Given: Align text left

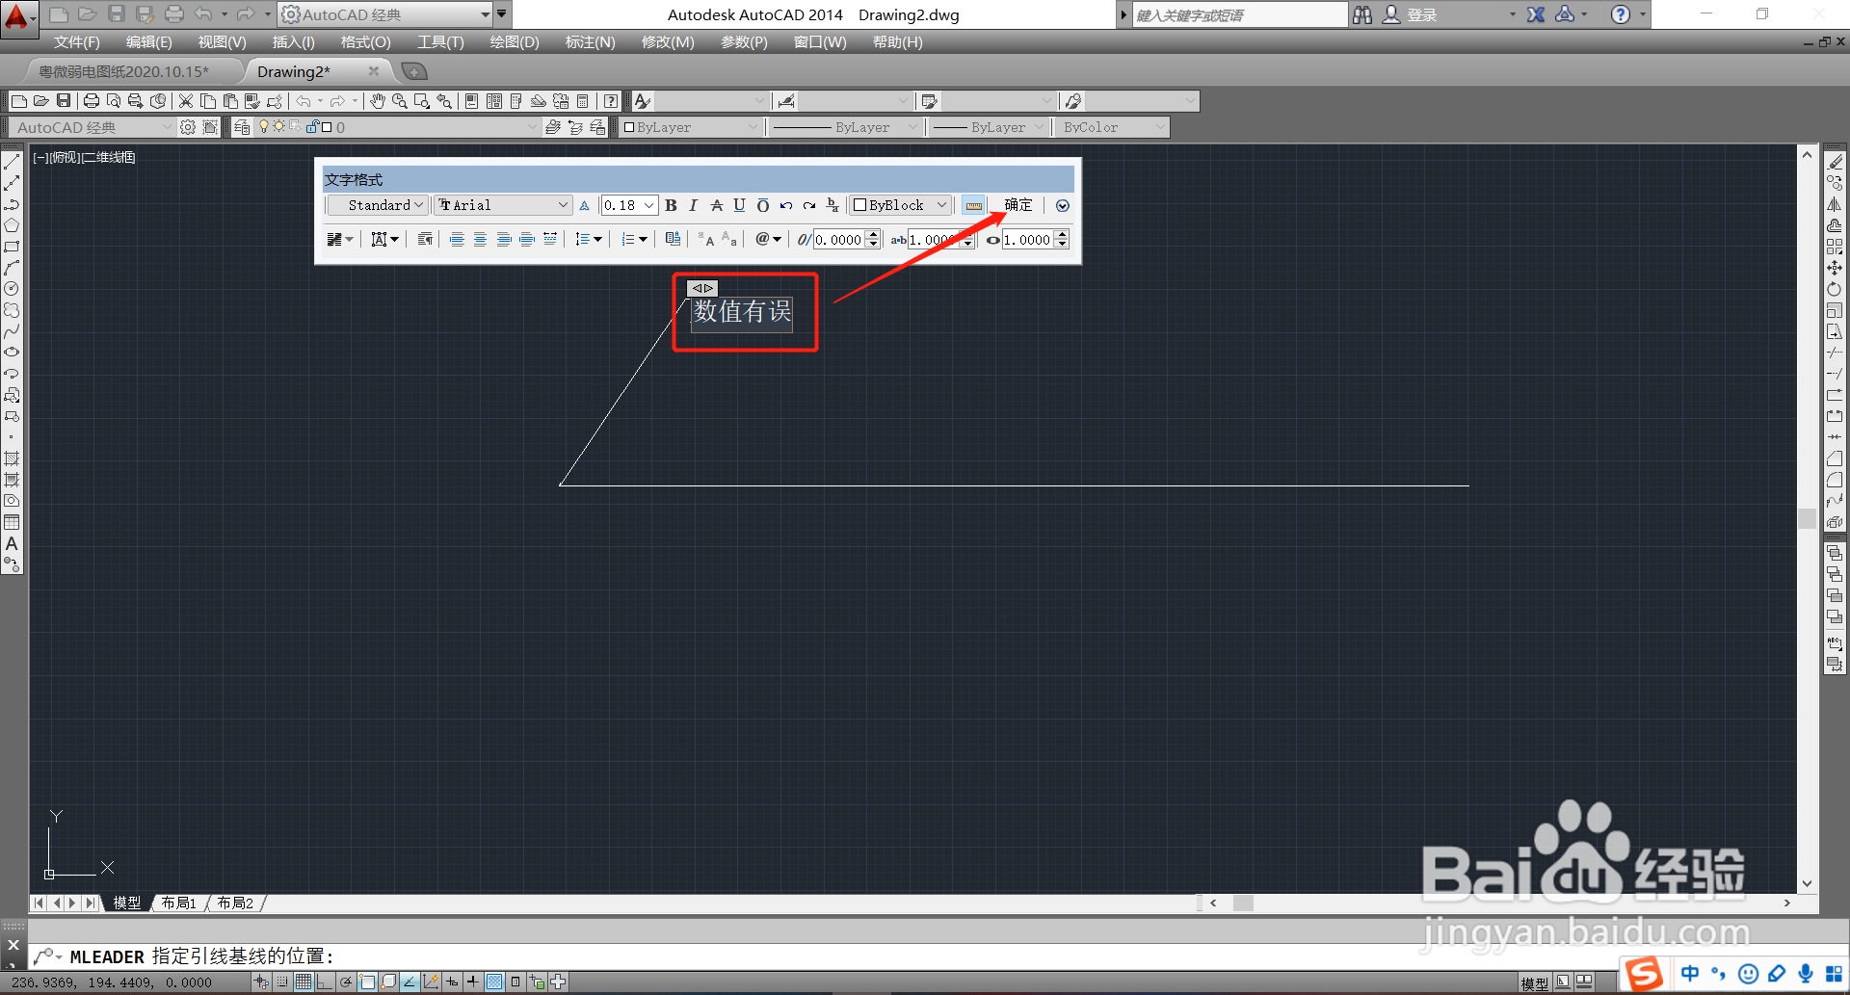Looking at the screenshot, I should pyautogui.click(x=457, y=239).
